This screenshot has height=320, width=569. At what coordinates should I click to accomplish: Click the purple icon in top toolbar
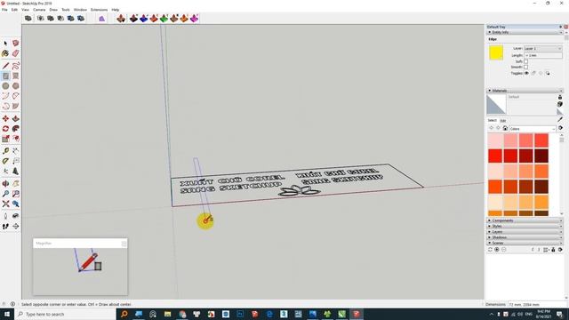[x=101, y=19]
